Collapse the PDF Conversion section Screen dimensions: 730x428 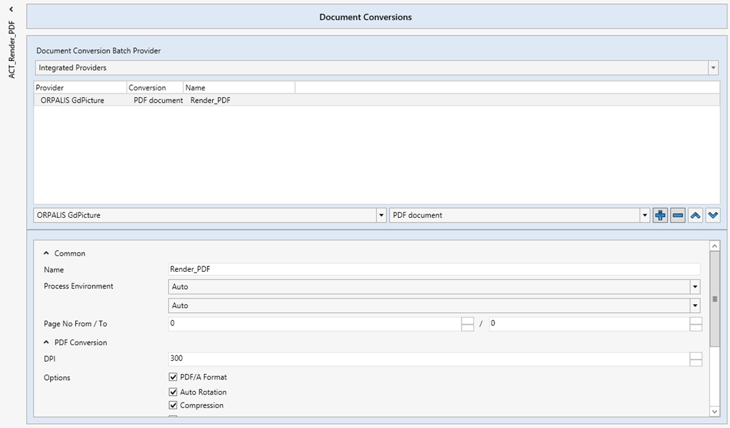pos(45,342)
